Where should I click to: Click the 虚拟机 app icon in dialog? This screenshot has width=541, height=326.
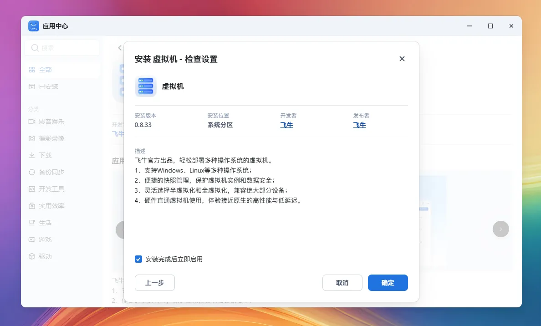pyautogui.click(x=146, y=87)
